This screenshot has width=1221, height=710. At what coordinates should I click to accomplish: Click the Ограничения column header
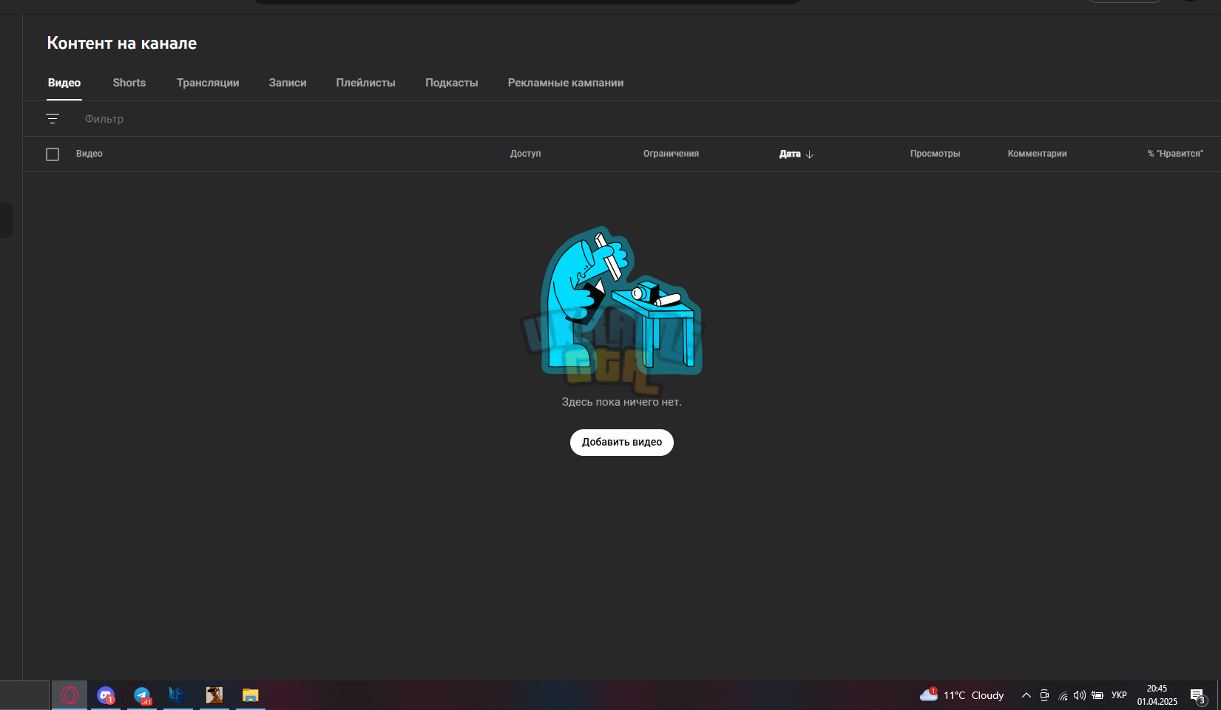click(x=671, y=154)
